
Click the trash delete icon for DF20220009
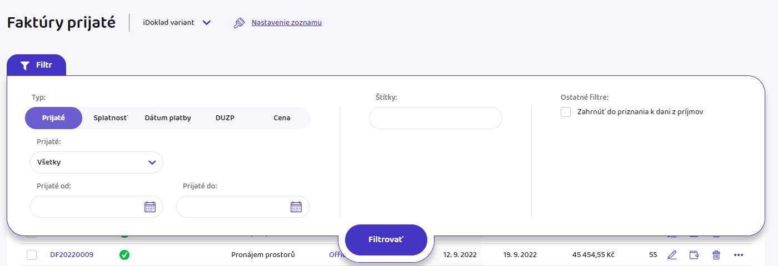coord(716,255)
